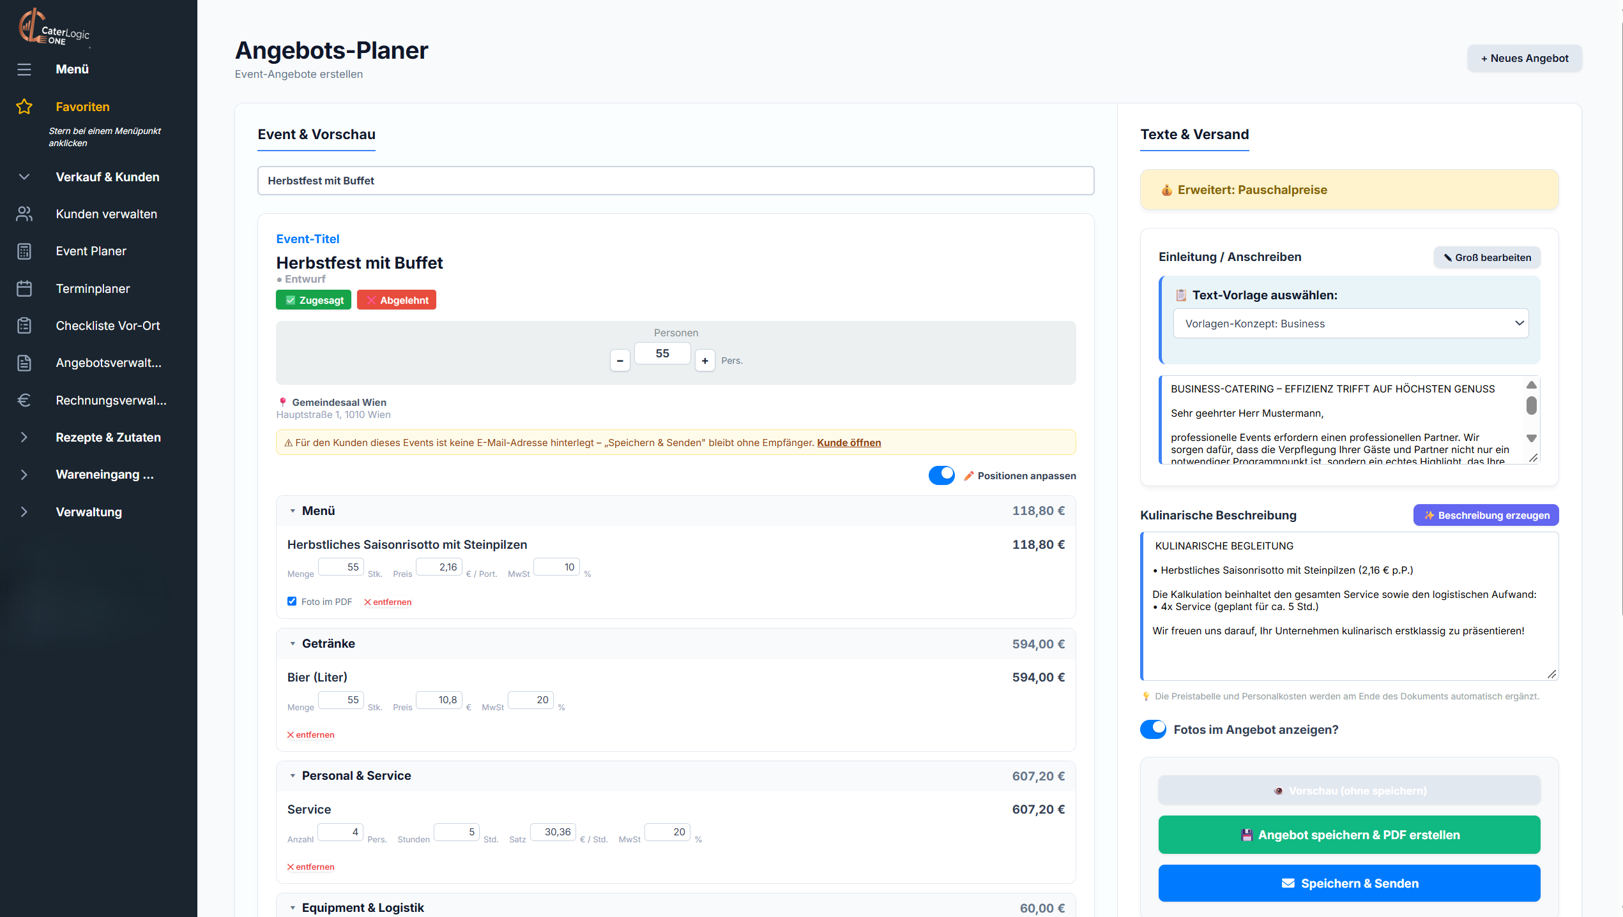This screenshot has width=1623, height=917.
Task: Click the warning icon in email notice
Action: (288, 443)
